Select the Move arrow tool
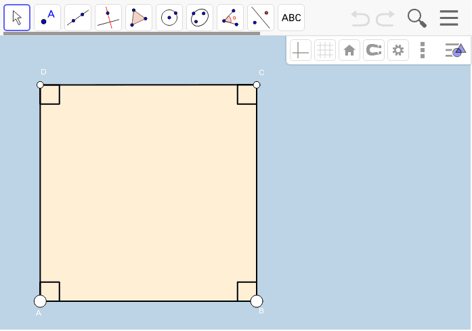Viewport: 472px width, 331px height. [x=17, y=18]
